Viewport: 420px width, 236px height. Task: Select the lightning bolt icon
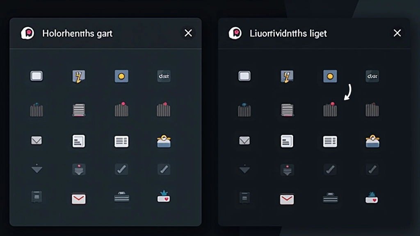[79, 76]
